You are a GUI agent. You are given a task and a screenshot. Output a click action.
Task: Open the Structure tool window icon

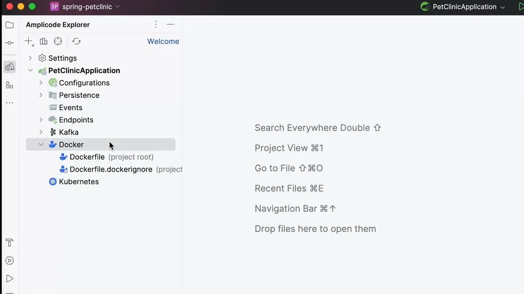[x=10, y=85]
